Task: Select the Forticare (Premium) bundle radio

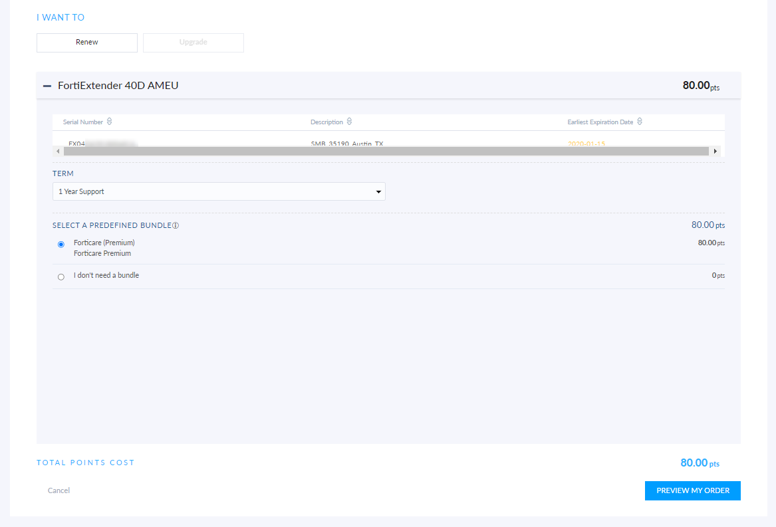Action: point(61,245)
